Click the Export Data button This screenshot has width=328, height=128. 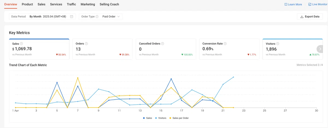(310, 17)
